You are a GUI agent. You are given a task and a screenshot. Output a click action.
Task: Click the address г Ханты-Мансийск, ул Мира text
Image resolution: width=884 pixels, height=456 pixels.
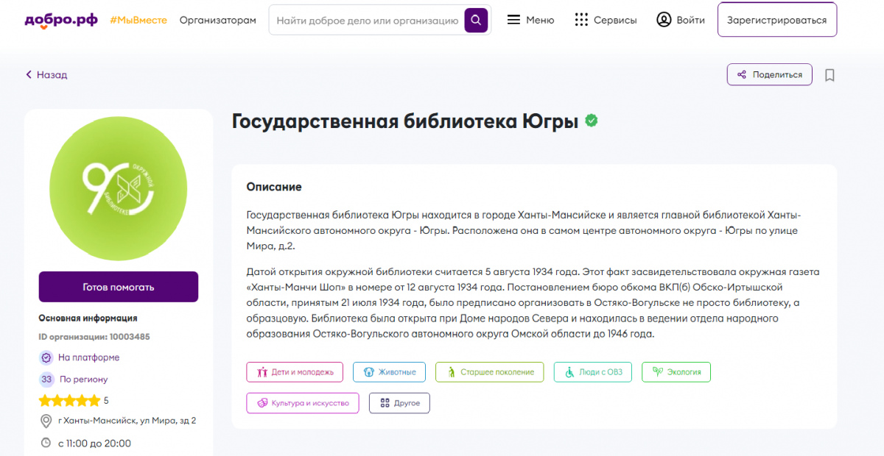tap(127, 421)
